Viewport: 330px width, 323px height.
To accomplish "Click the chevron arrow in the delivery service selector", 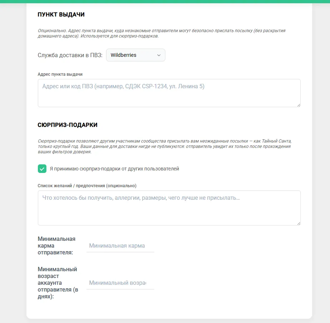I will (x=159, y=55).
